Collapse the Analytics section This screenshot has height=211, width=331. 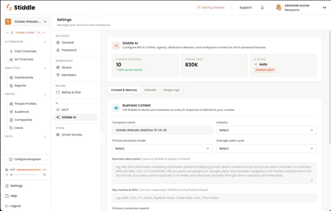[45, 68]
